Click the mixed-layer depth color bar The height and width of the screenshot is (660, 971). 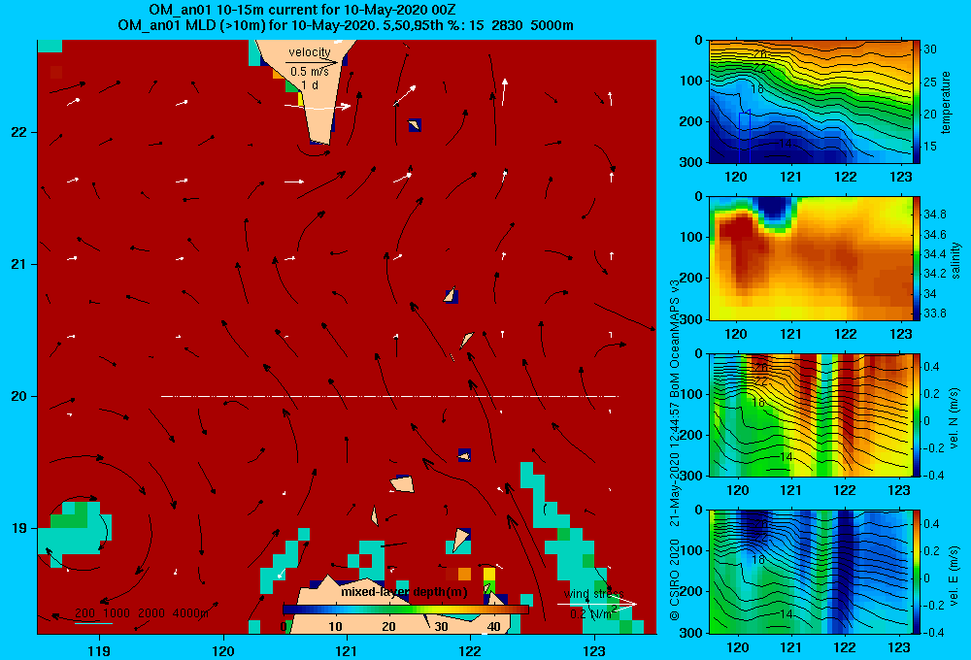coord(406,610)
